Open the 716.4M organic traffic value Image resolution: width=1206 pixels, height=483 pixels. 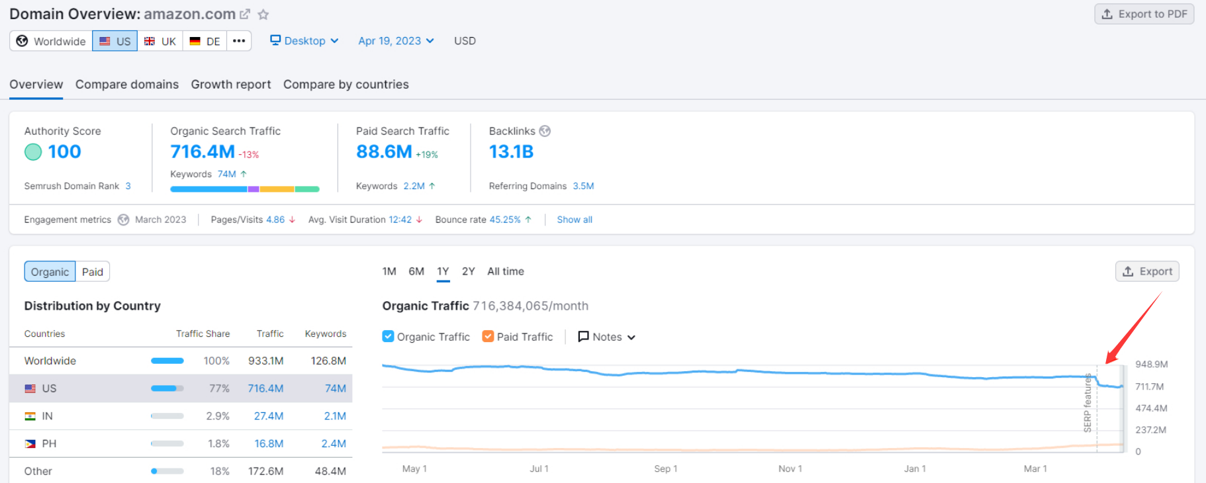point(203,152)
